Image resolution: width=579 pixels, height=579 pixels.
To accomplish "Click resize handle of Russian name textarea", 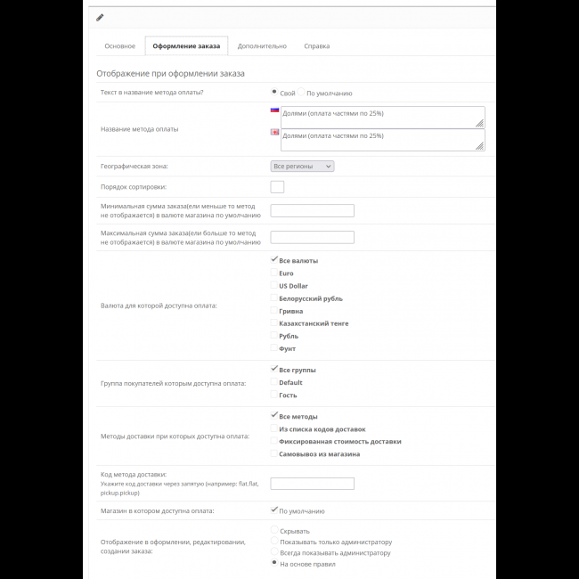I will point(480,124).
